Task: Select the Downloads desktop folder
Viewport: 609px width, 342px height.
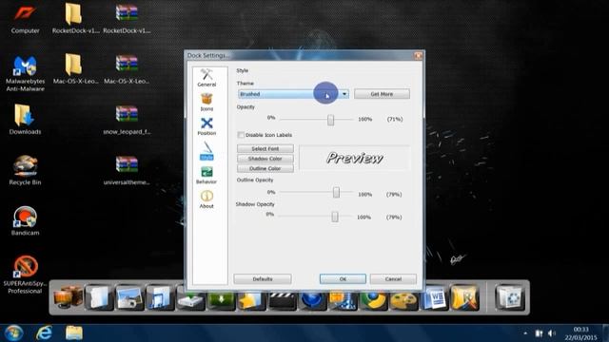Action: [x=26, y=120]
